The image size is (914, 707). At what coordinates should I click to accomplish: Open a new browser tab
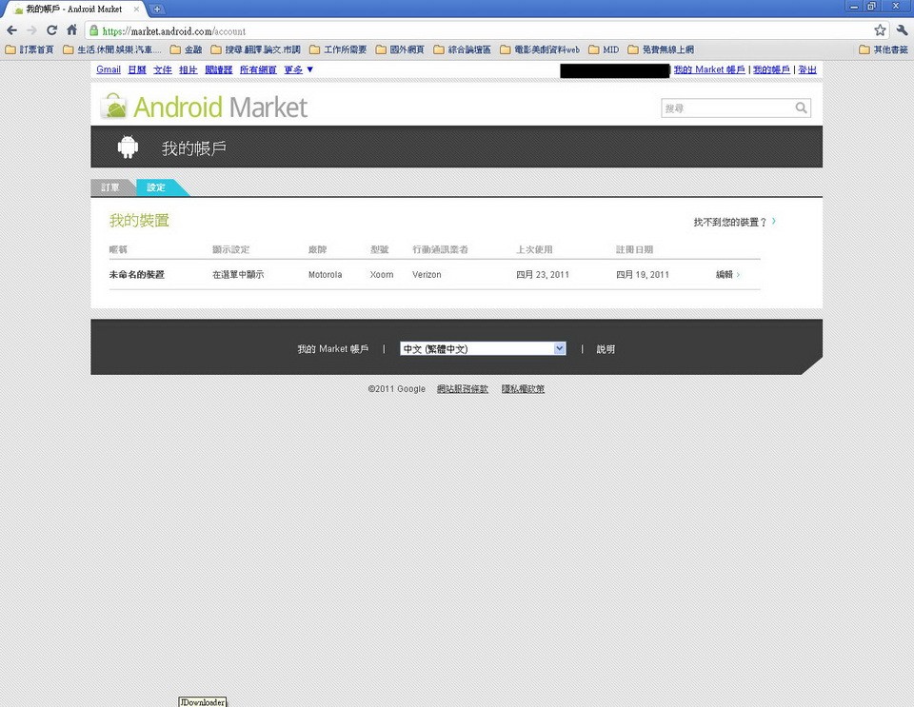point(157,9)
